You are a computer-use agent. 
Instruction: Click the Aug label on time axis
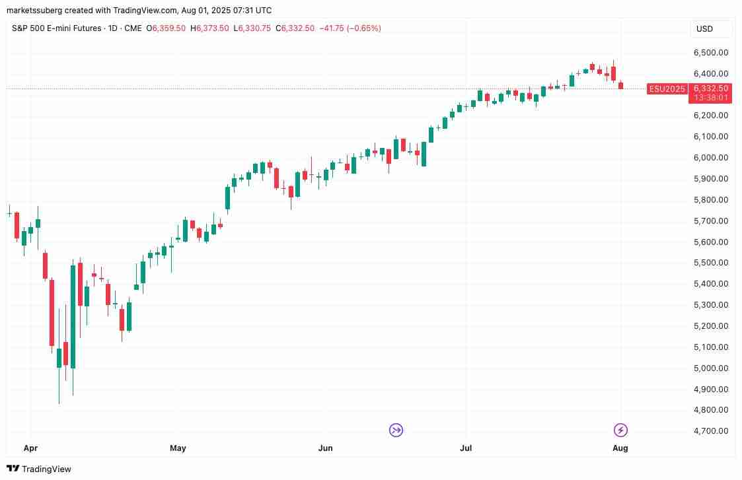click(620, 448)
